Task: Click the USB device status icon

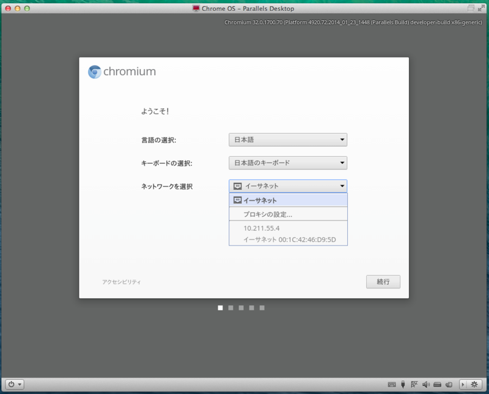Action: click(x=403, y=384)
